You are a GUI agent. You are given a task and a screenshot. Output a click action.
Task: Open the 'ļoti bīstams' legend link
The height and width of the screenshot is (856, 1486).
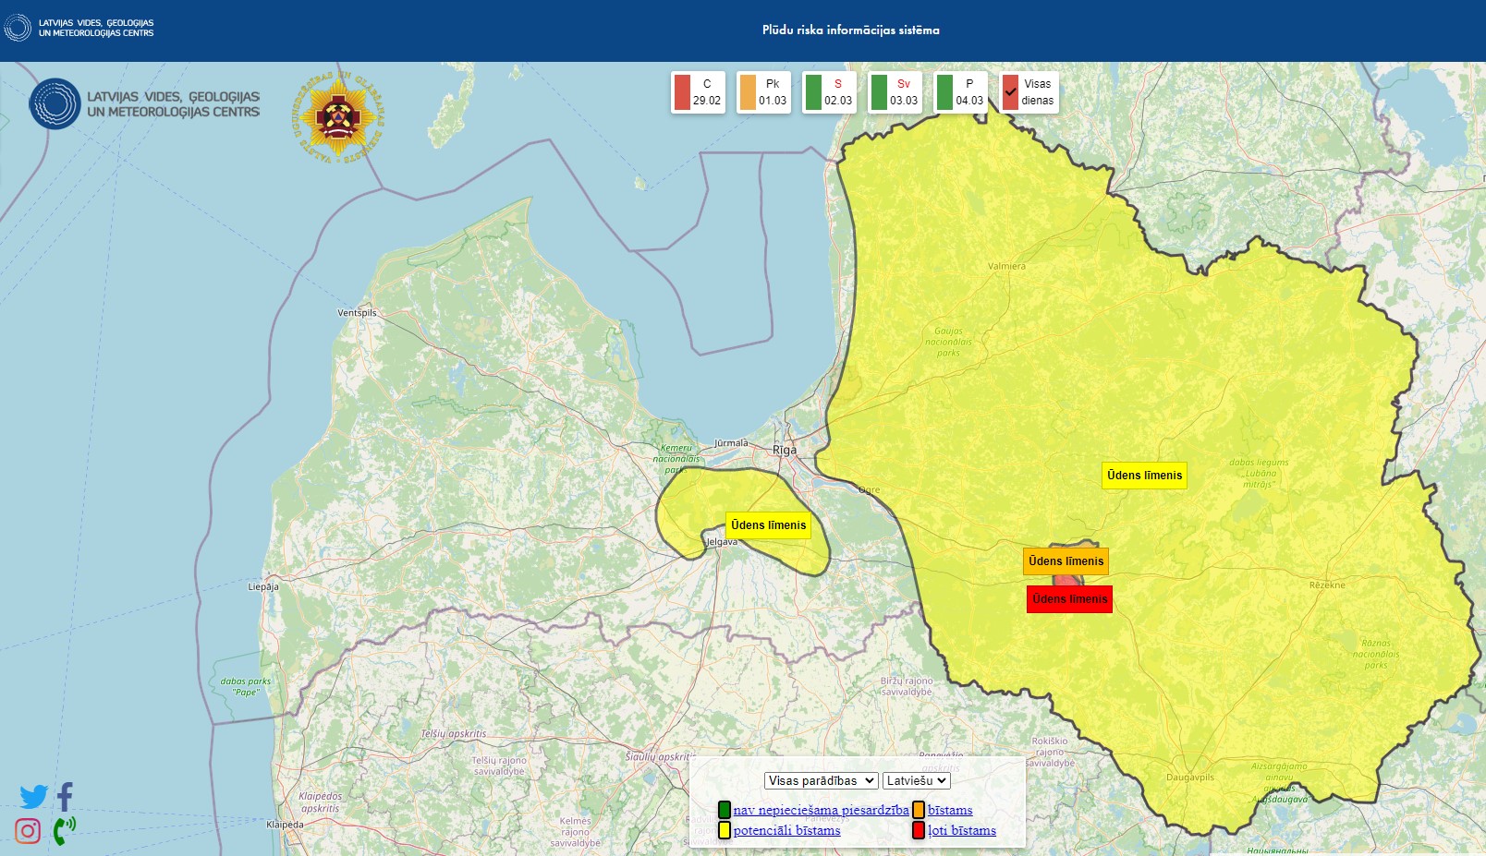pyautogui.click(x=962, y=831)
